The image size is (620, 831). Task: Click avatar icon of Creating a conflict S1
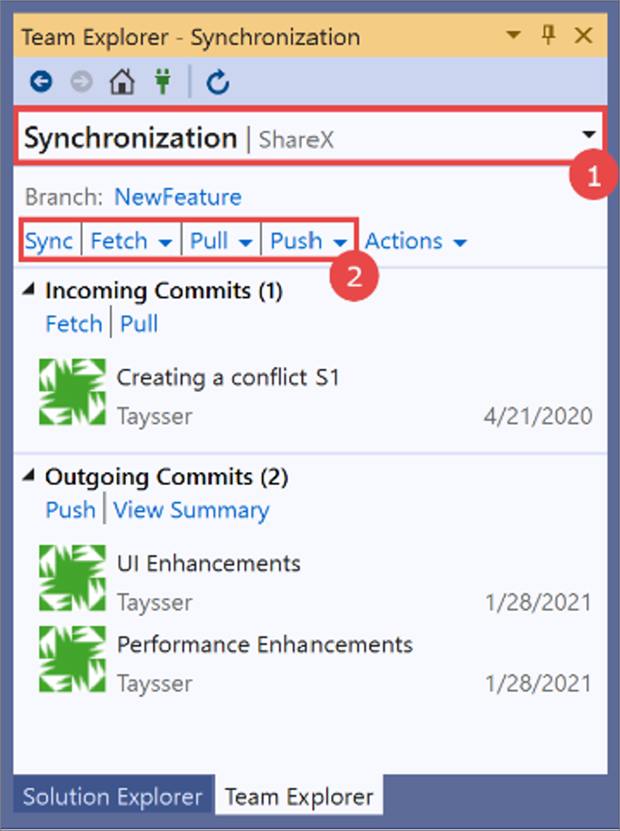click(73, 391)
